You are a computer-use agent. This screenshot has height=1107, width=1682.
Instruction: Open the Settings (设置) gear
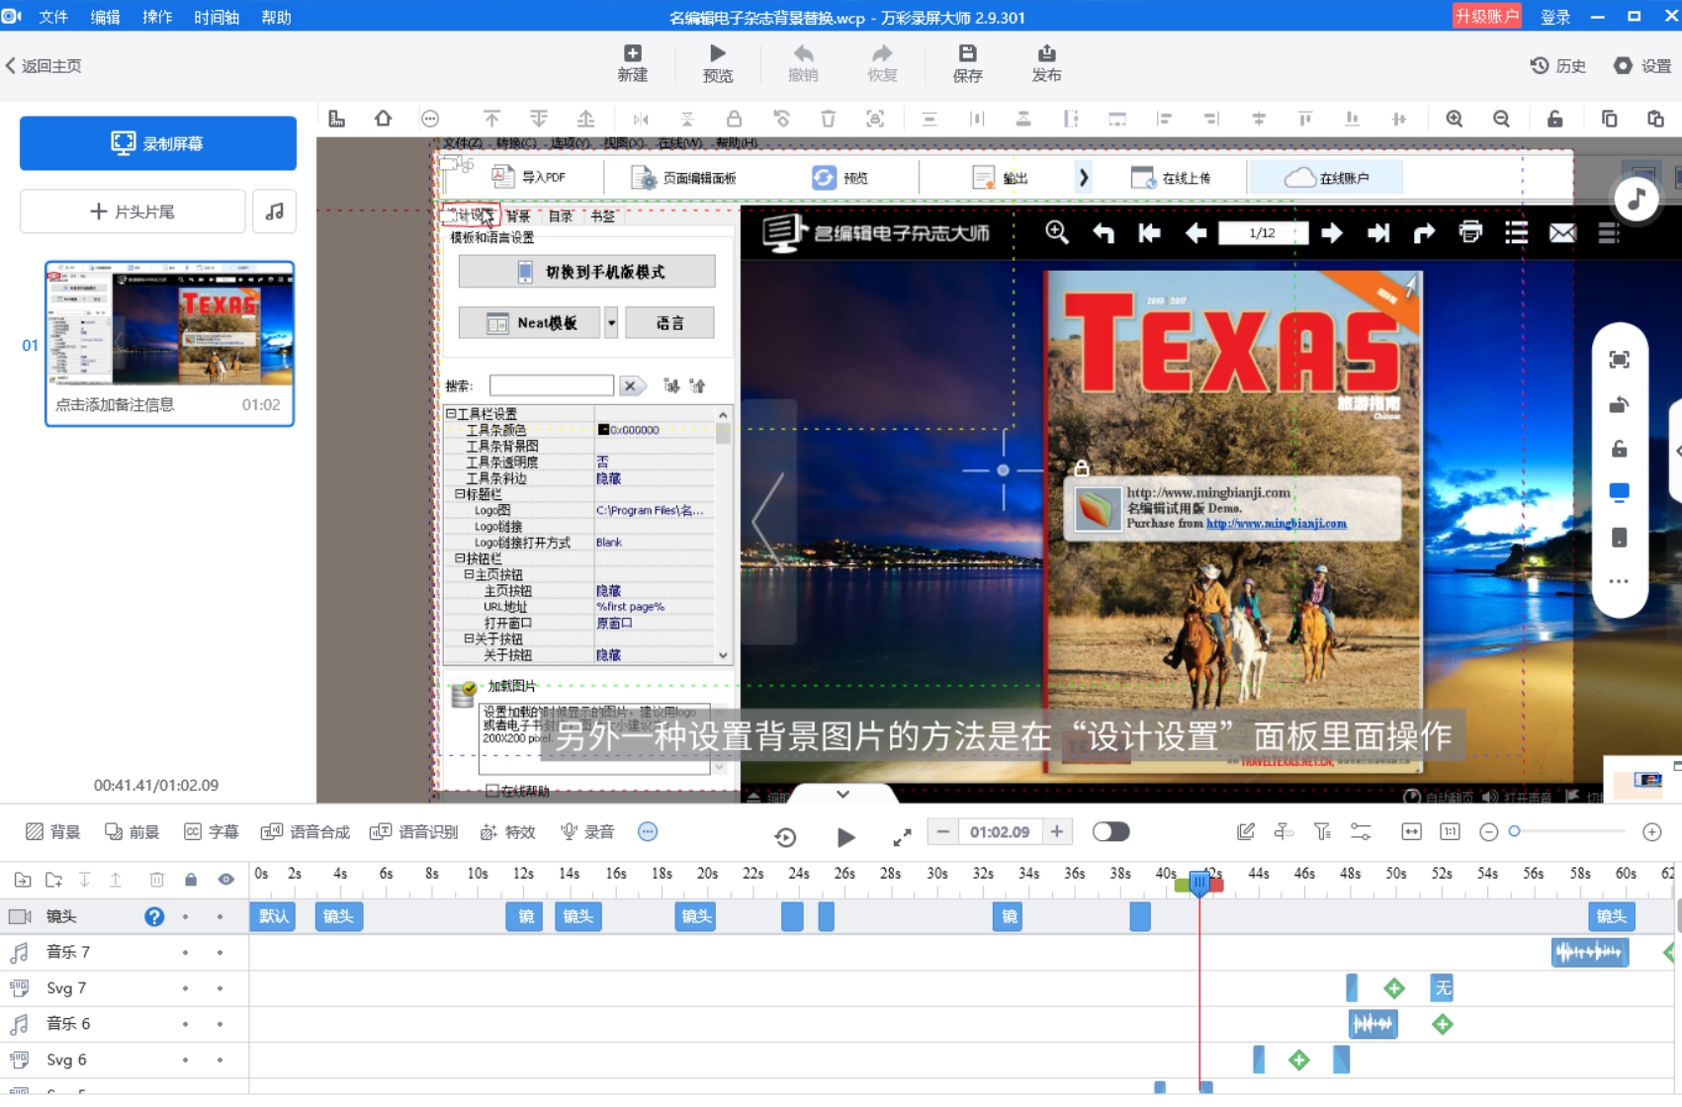coord(1641,66)
